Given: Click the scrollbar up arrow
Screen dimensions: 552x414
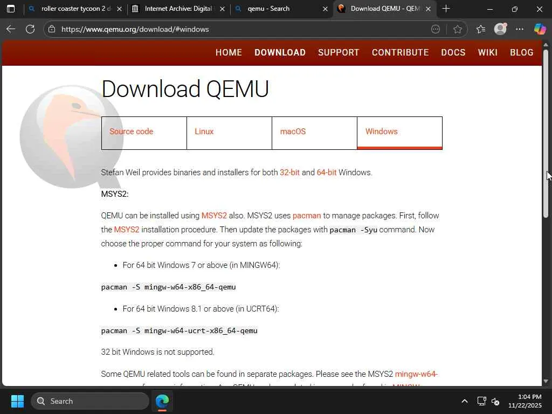Looking at the screenshot, I should (x=546, y=45).
